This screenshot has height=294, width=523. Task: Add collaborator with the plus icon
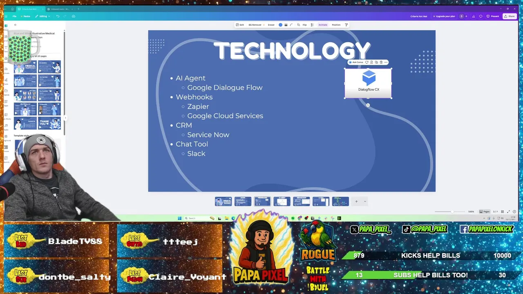point(467,16)
